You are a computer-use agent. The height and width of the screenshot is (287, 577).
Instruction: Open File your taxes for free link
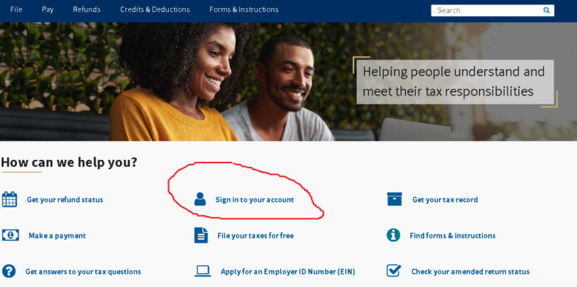(255, 236)
